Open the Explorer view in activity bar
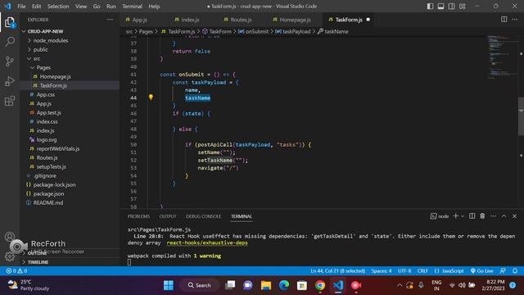 coord(10,23)
